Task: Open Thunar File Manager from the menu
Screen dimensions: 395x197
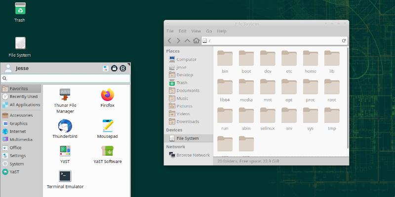Action: point(65,100)
